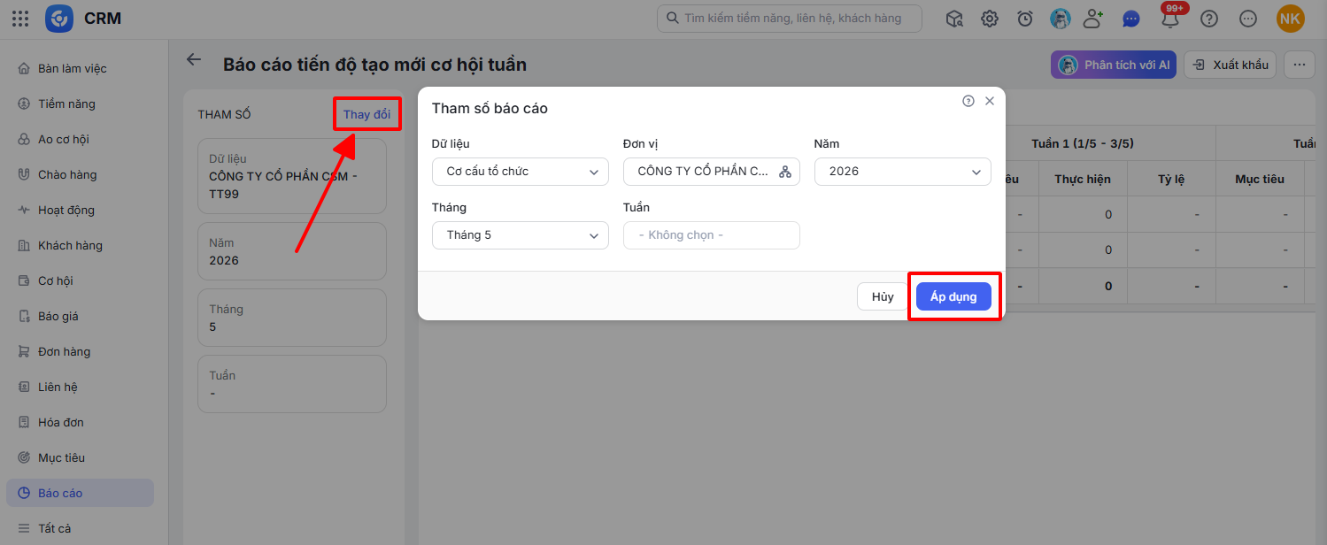Open Mục tiêu in the sidebar
1327x545 pixels.
tap(61, 457)
